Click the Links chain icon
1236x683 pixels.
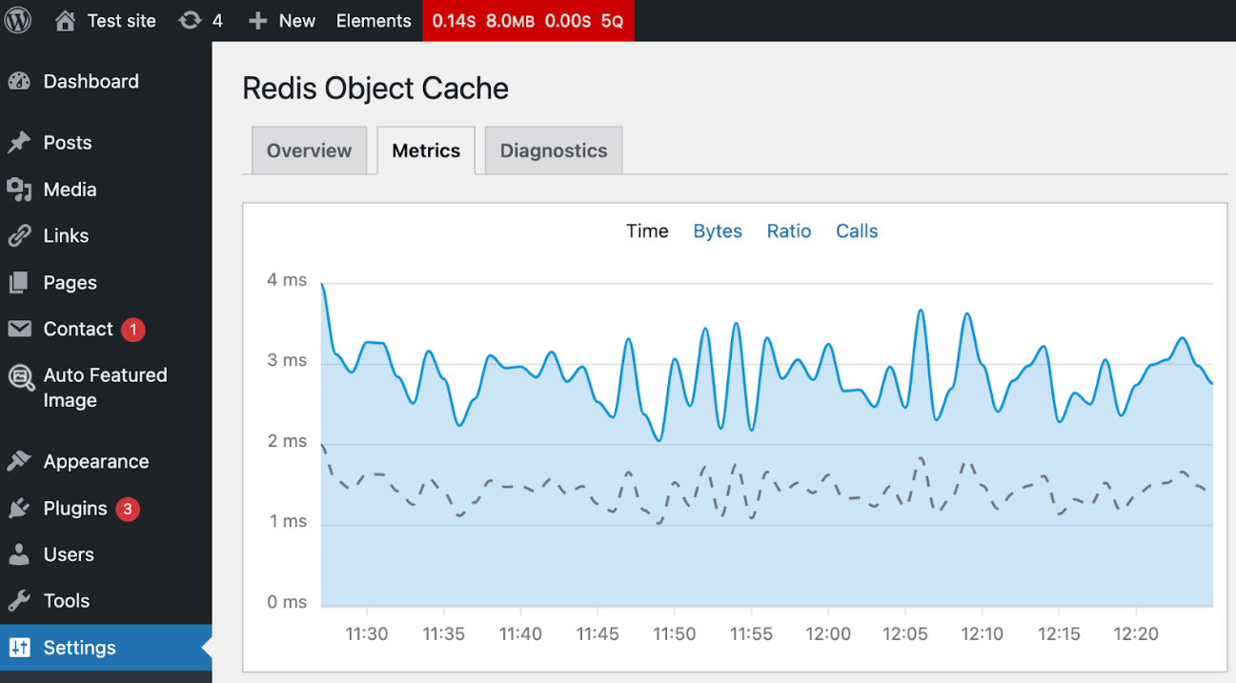[19, 236]
